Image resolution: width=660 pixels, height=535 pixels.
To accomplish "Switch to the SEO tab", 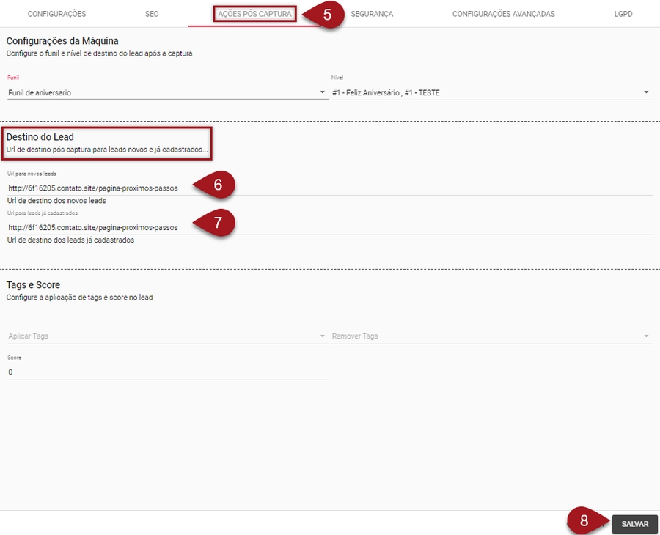I will (152, 14).
